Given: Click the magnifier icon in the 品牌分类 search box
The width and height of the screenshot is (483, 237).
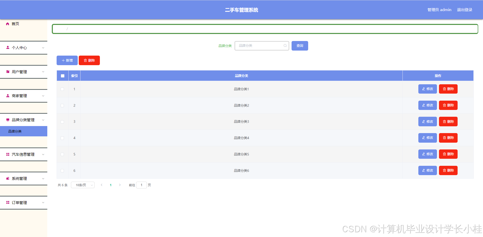Looking at the screenshot, I should click(285, 46).
